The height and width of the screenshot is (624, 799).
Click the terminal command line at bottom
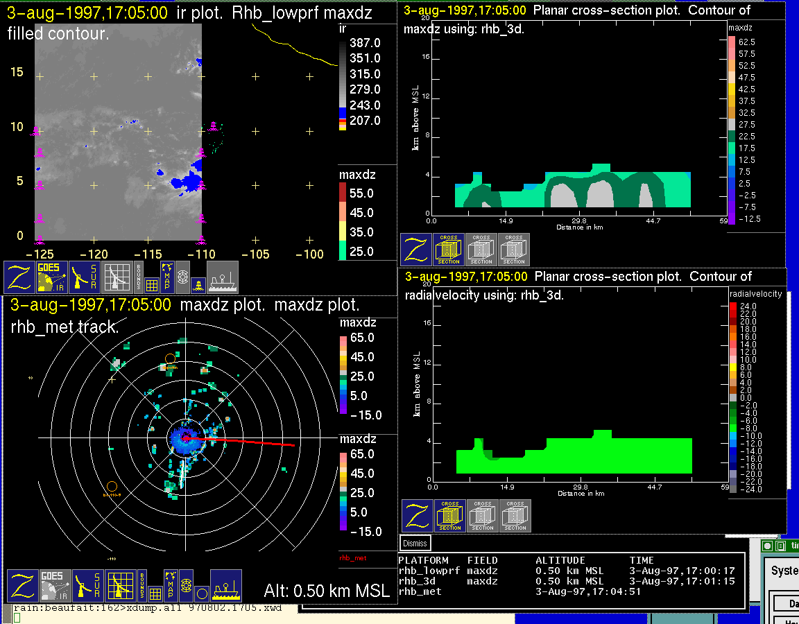pyautogui.click(x=139, y=608)
